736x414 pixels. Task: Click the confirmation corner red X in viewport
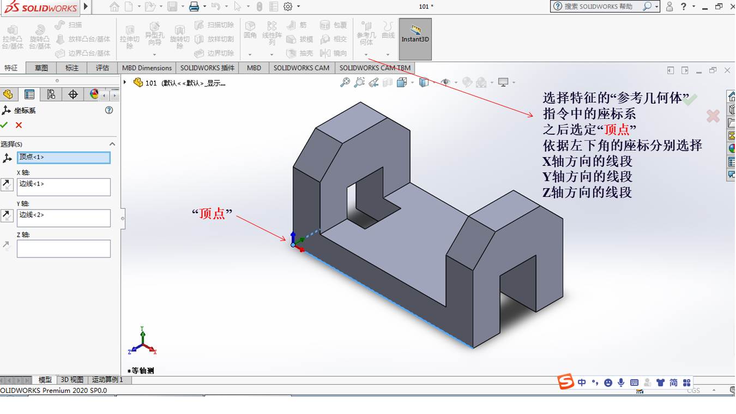click(713, 116)
